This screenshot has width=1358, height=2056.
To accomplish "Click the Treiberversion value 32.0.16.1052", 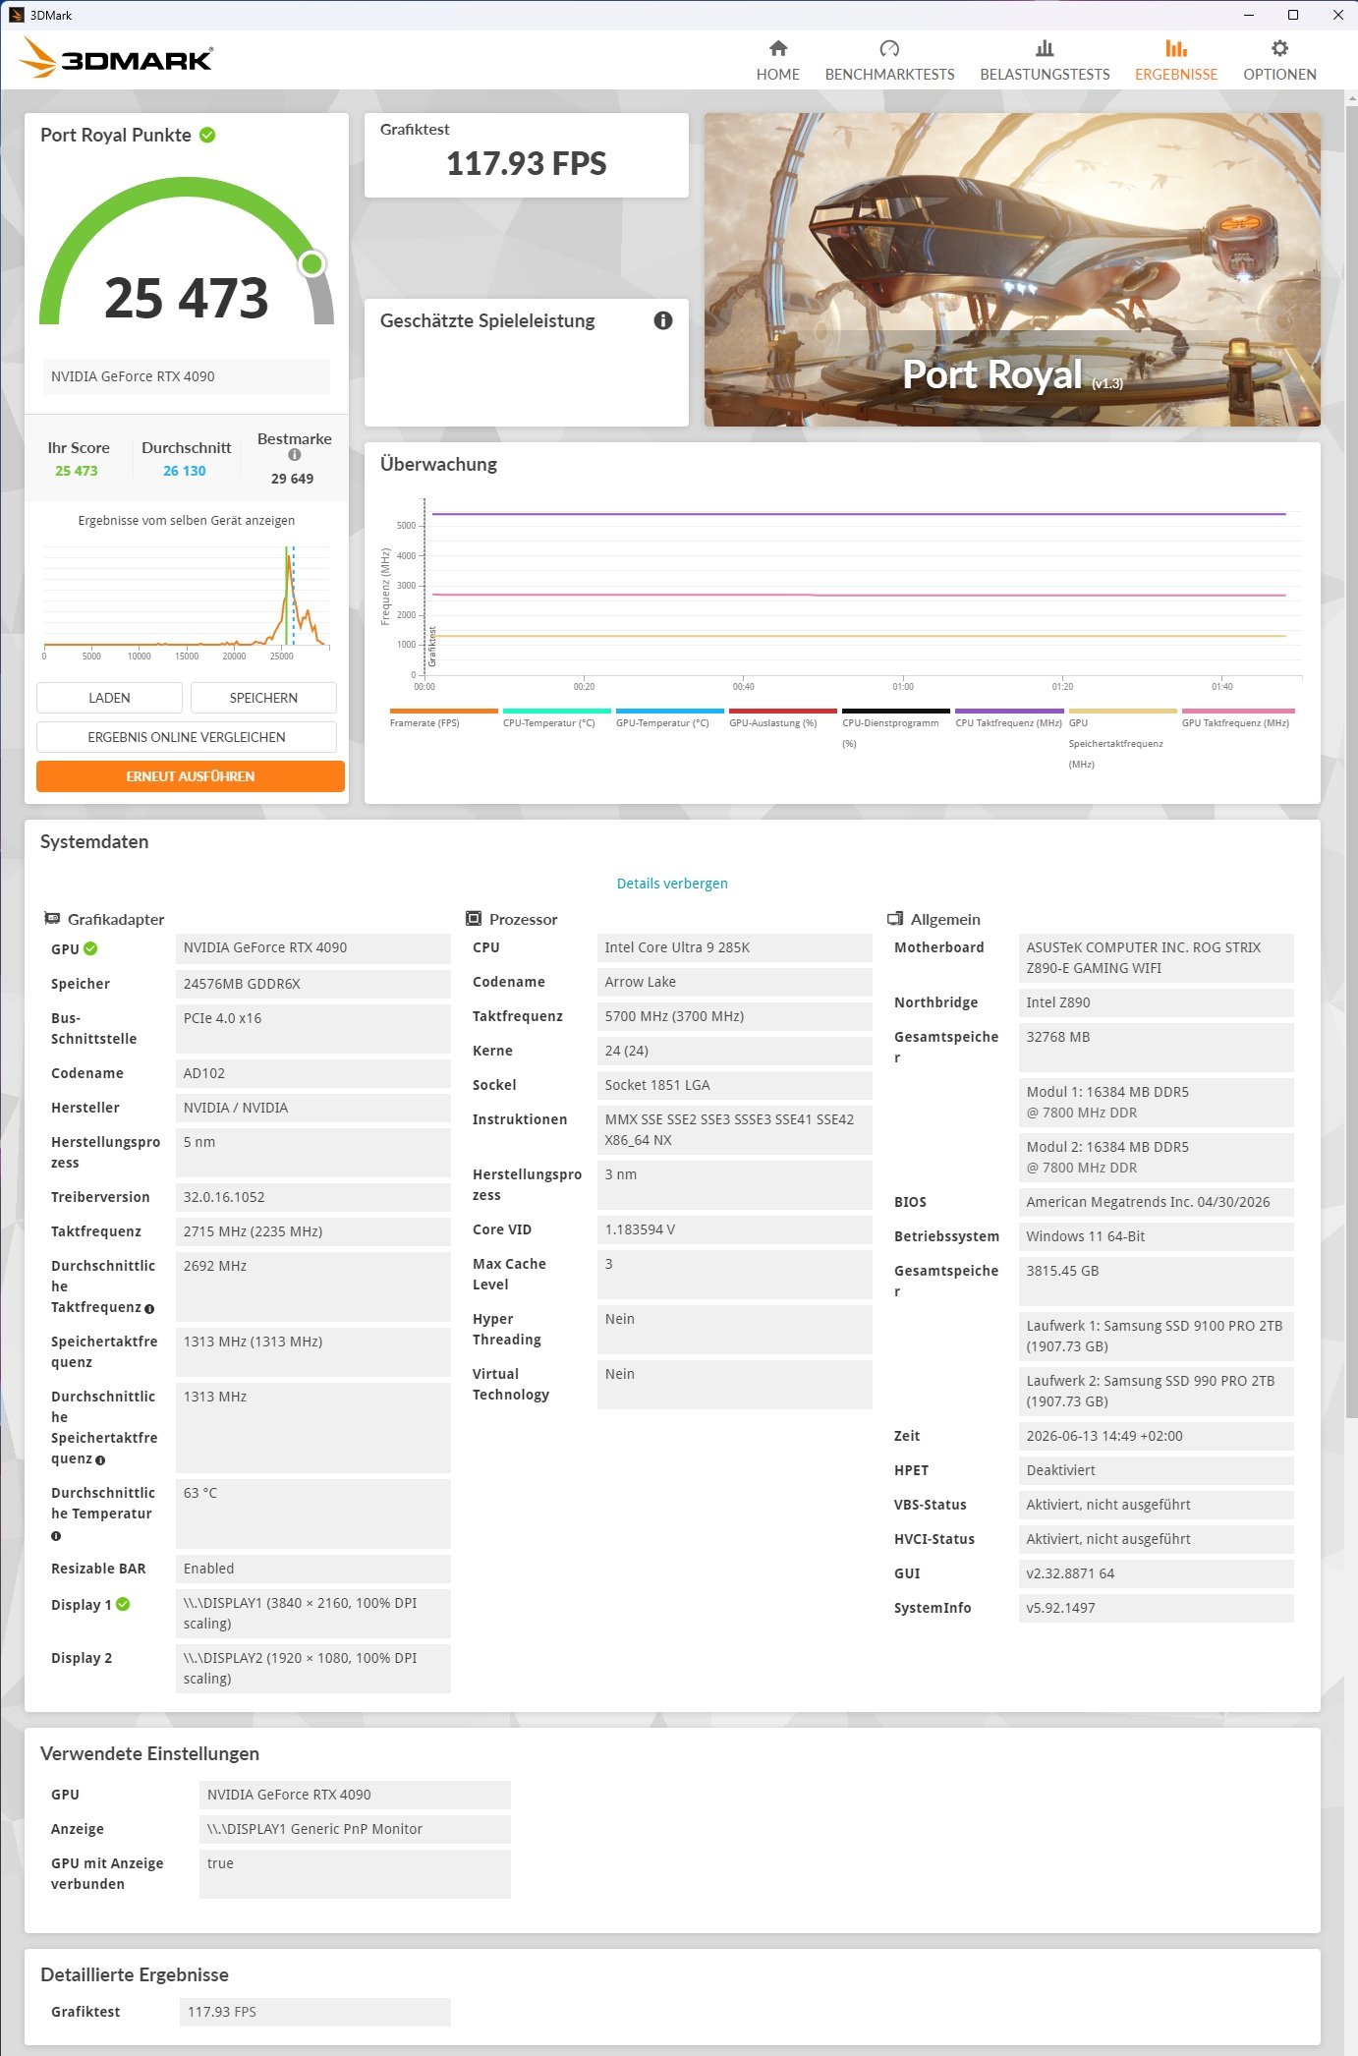I will [x=312, y=1197].
